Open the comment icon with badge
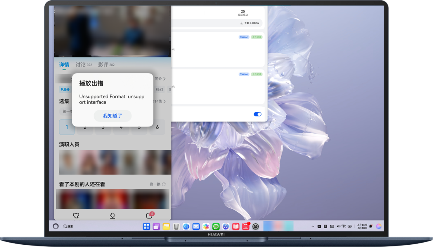The image size is (433, 247). 149,215
